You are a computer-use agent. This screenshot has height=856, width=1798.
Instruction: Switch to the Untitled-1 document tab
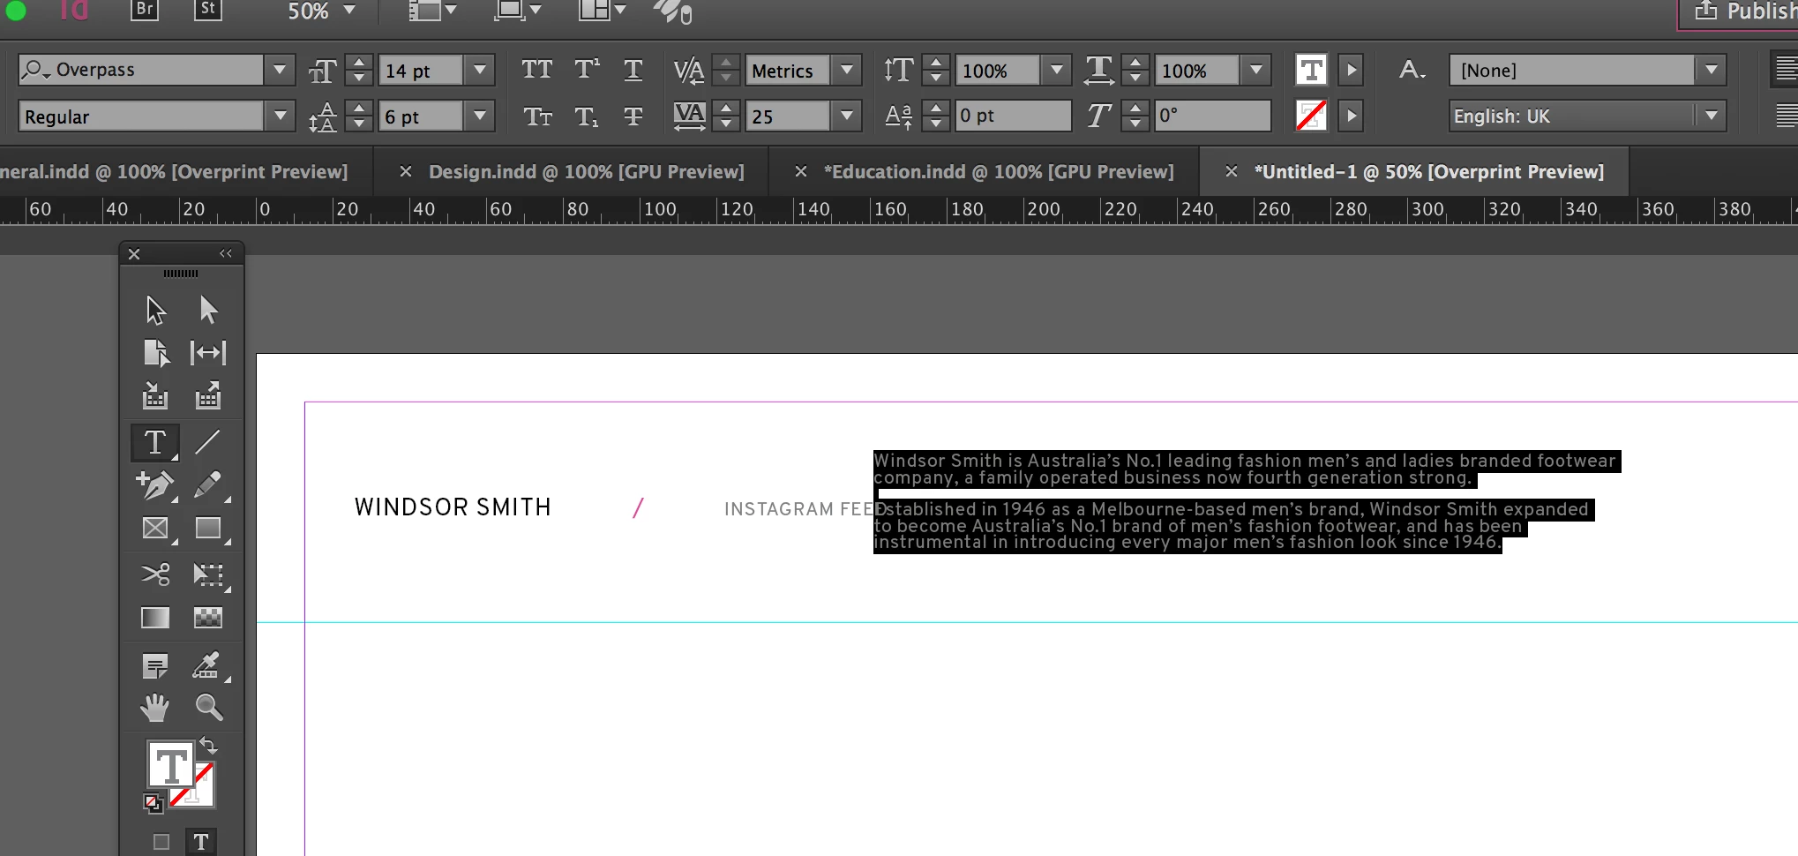(x=1429, y=172)
